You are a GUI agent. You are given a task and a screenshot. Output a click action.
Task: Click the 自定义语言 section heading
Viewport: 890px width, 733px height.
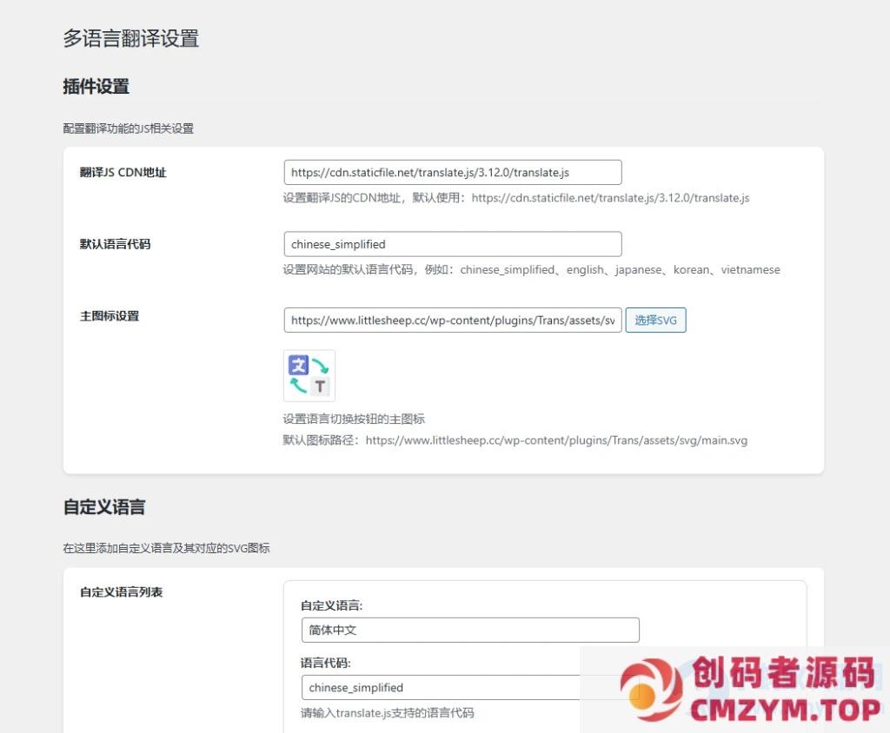pyautogui.click(x=103, y=507)
